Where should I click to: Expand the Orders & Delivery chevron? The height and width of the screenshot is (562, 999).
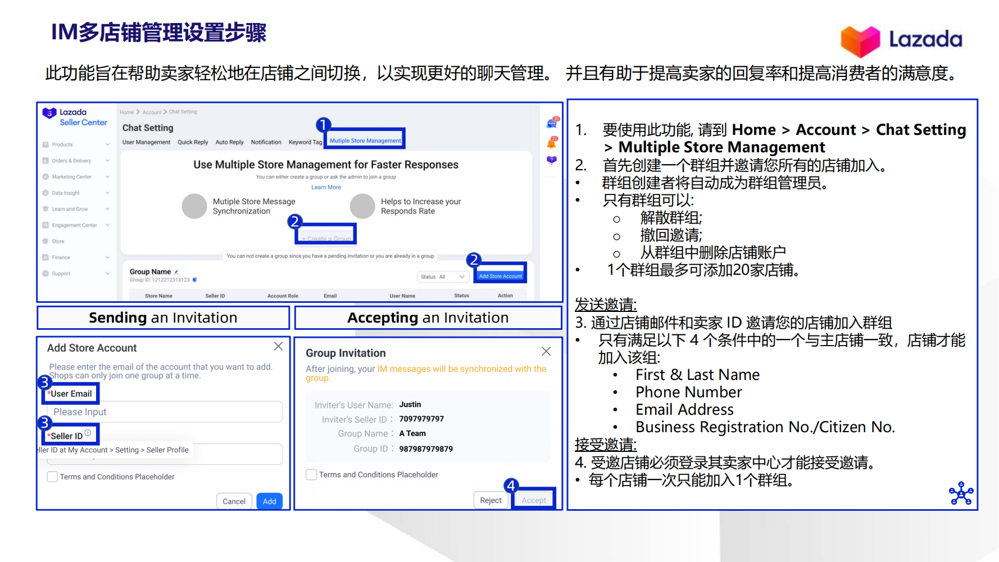[107, 161]
